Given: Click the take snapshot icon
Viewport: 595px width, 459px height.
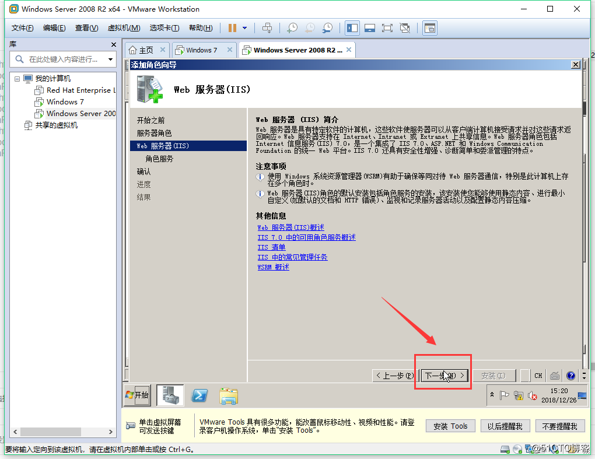Looking at the screenshot, I should (x=293, y=28).
